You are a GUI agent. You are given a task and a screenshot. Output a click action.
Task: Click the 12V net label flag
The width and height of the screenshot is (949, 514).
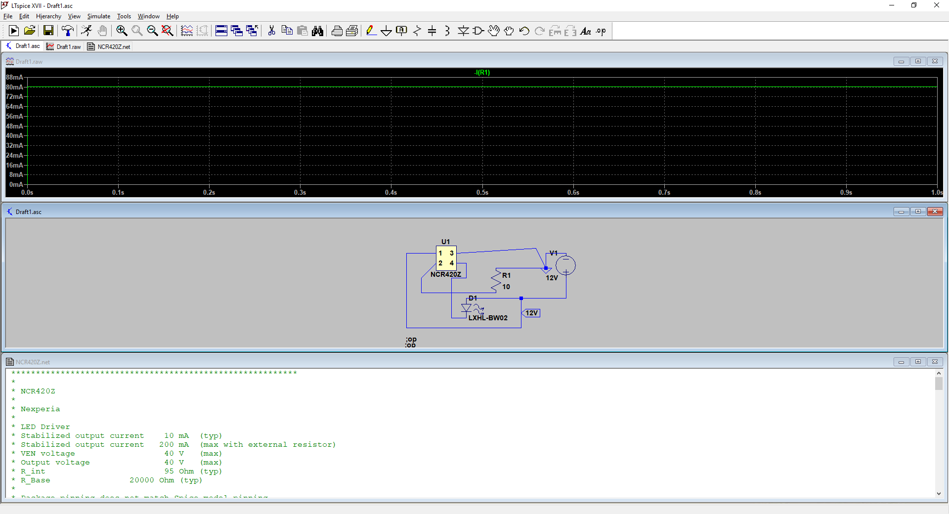click(531, 313)
